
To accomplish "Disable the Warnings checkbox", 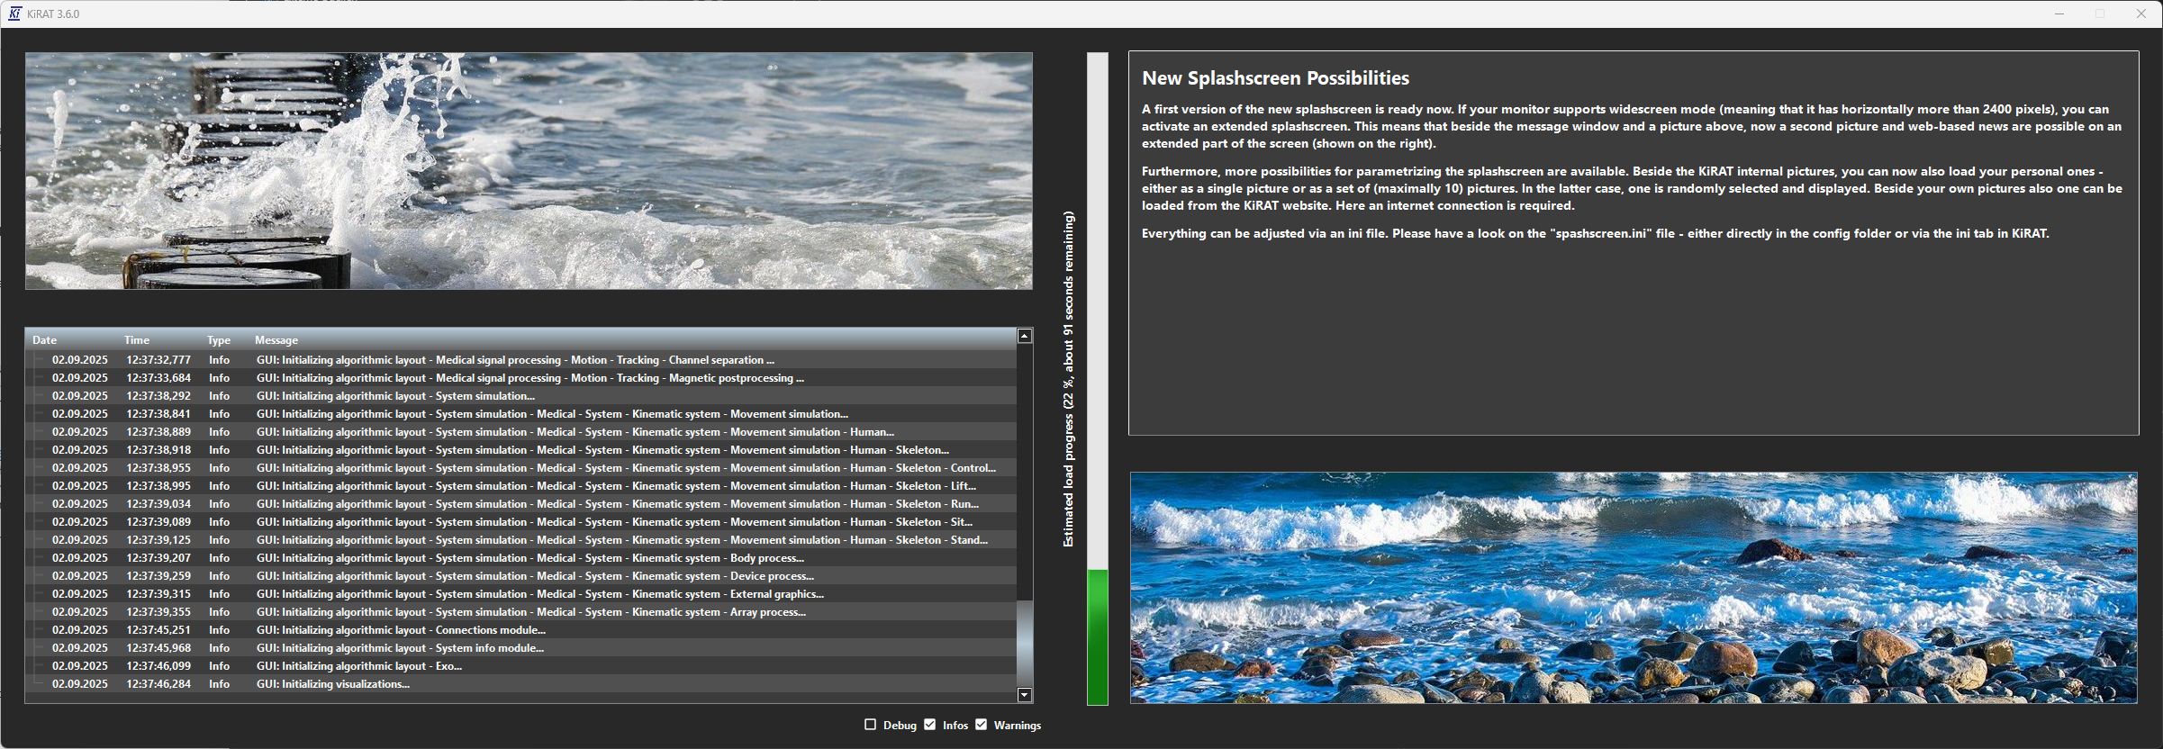I will pyautogui.click(x=982, y=725).
